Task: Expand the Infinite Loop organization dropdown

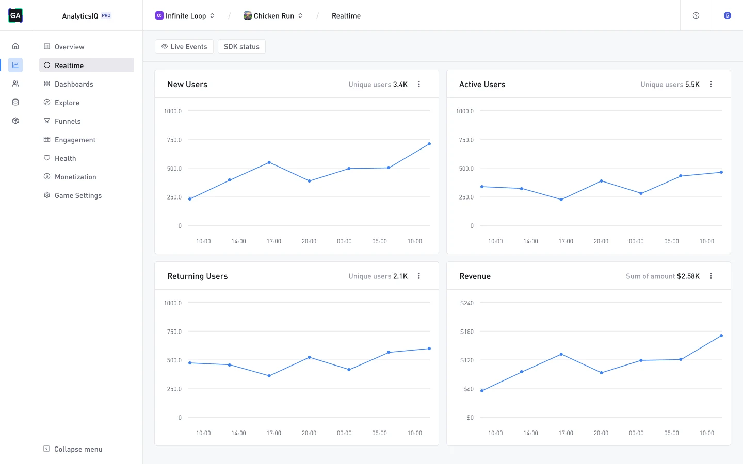Action: pos(212,15)
